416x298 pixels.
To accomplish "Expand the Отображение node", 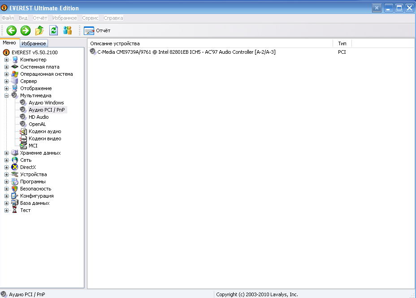I will 6,88.
